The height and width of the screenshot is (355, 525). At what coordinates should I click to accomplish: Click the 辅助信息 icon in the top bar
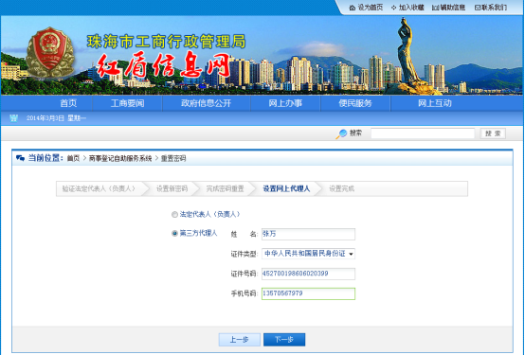click(x=435, y=8)
